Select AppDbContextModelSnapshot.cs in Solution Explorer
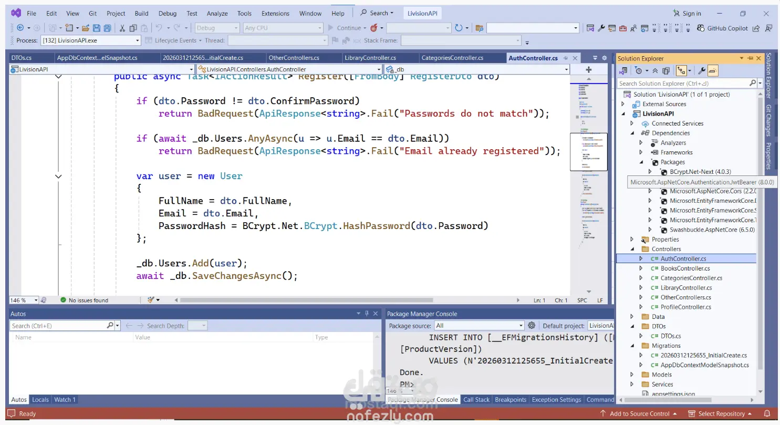Viewport: 780px width, 425px height. click(704, 365)
